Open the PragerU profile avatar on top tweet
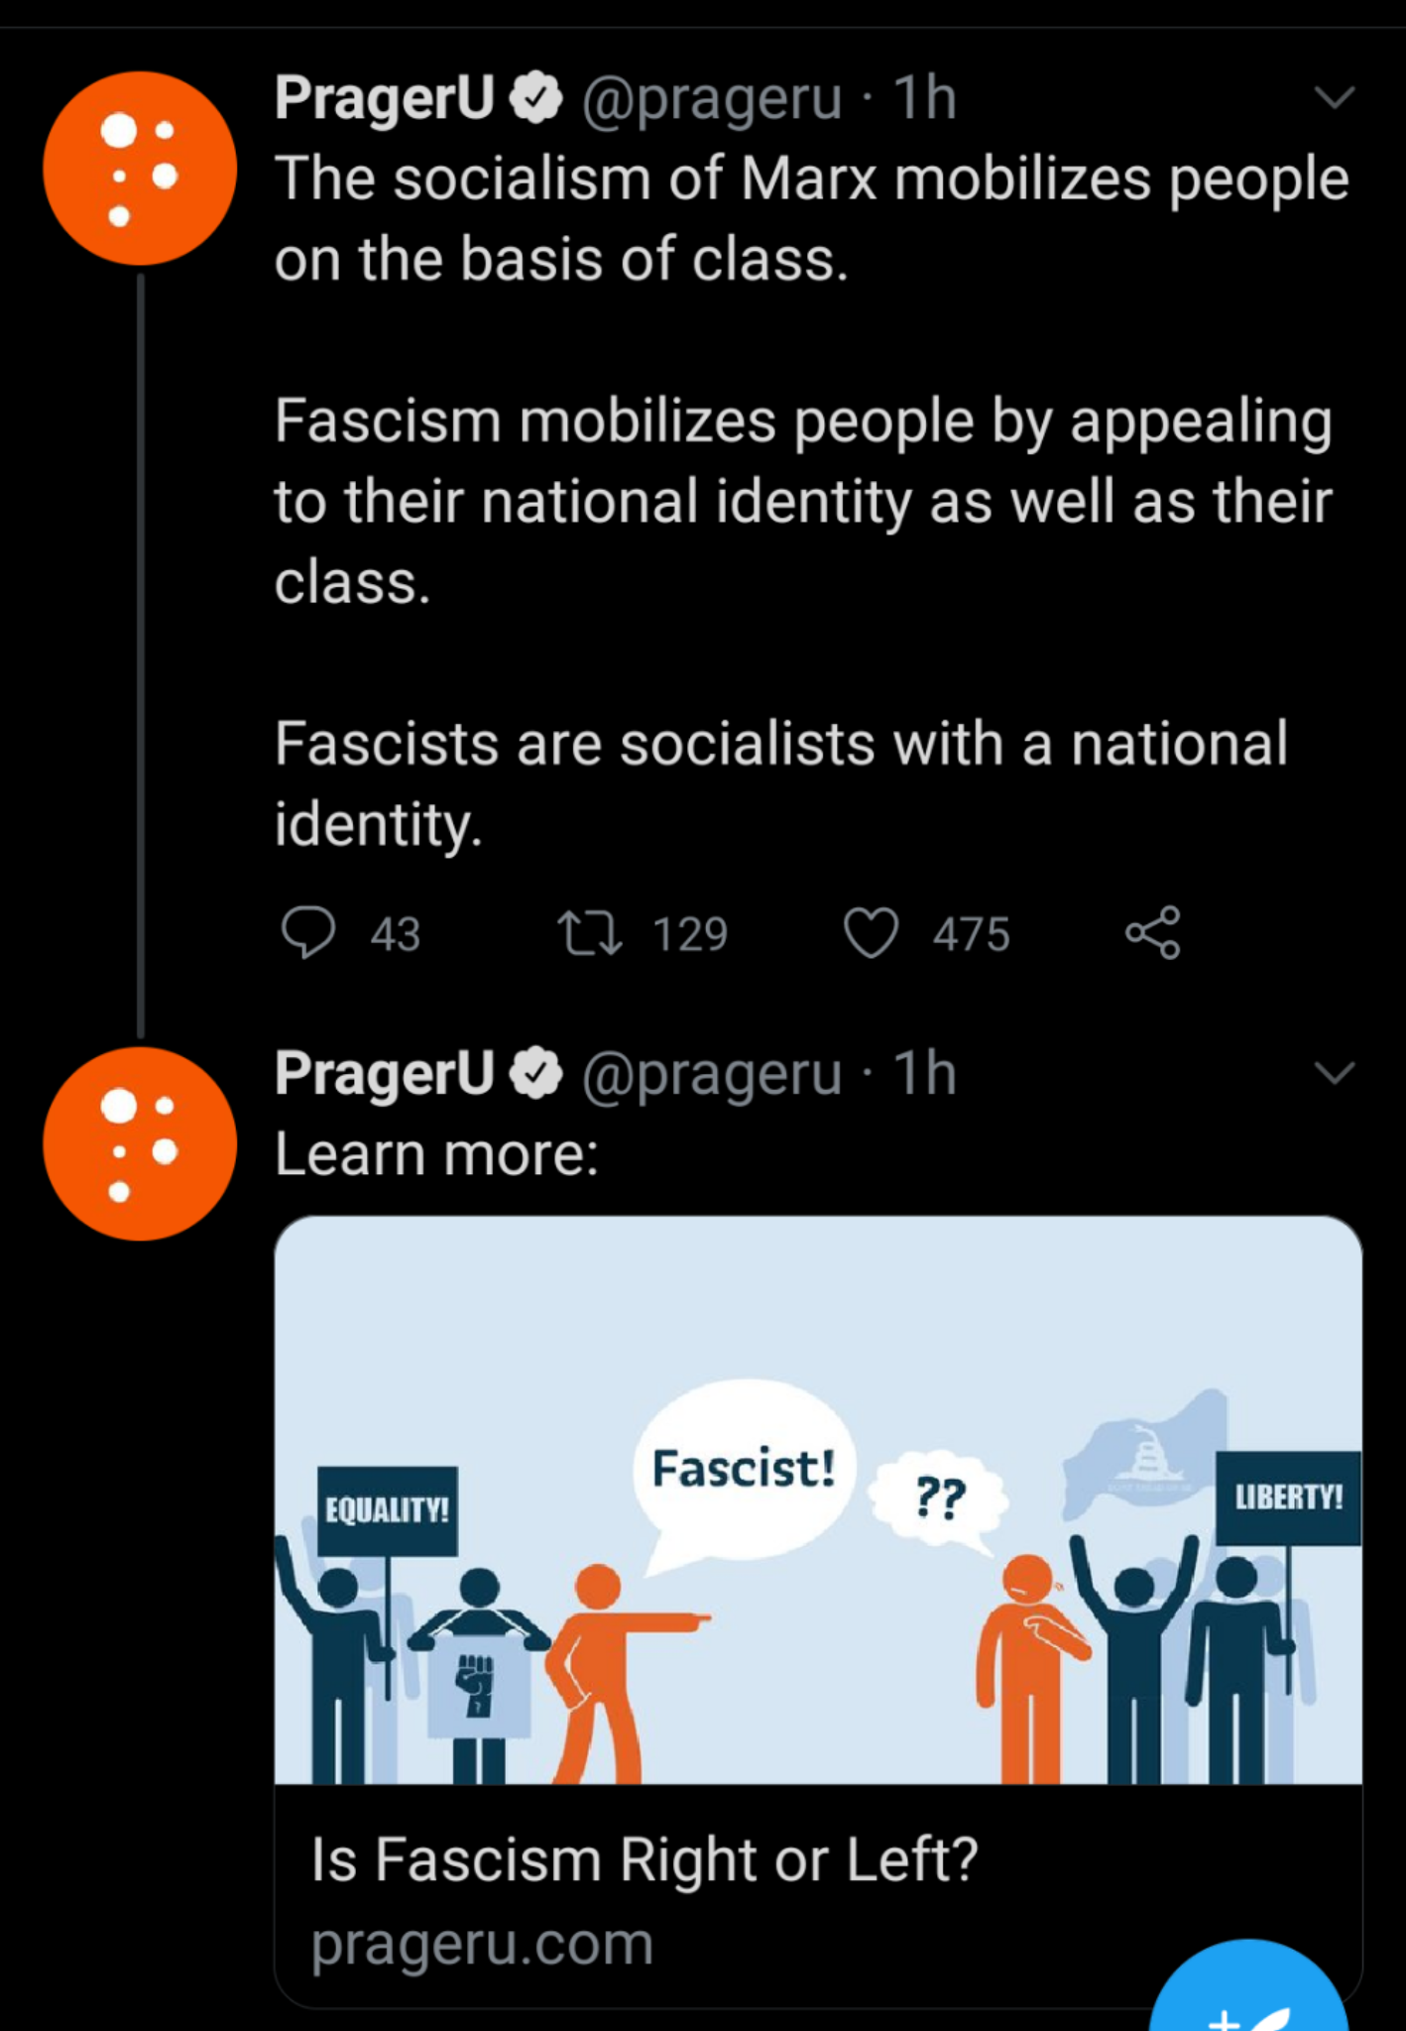 point(139,169)
